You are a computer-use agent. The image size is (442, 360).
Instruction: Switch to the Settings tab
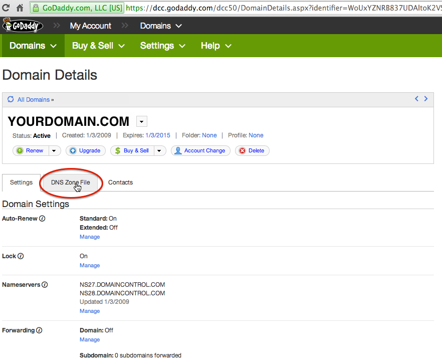[x=21, y=183]
